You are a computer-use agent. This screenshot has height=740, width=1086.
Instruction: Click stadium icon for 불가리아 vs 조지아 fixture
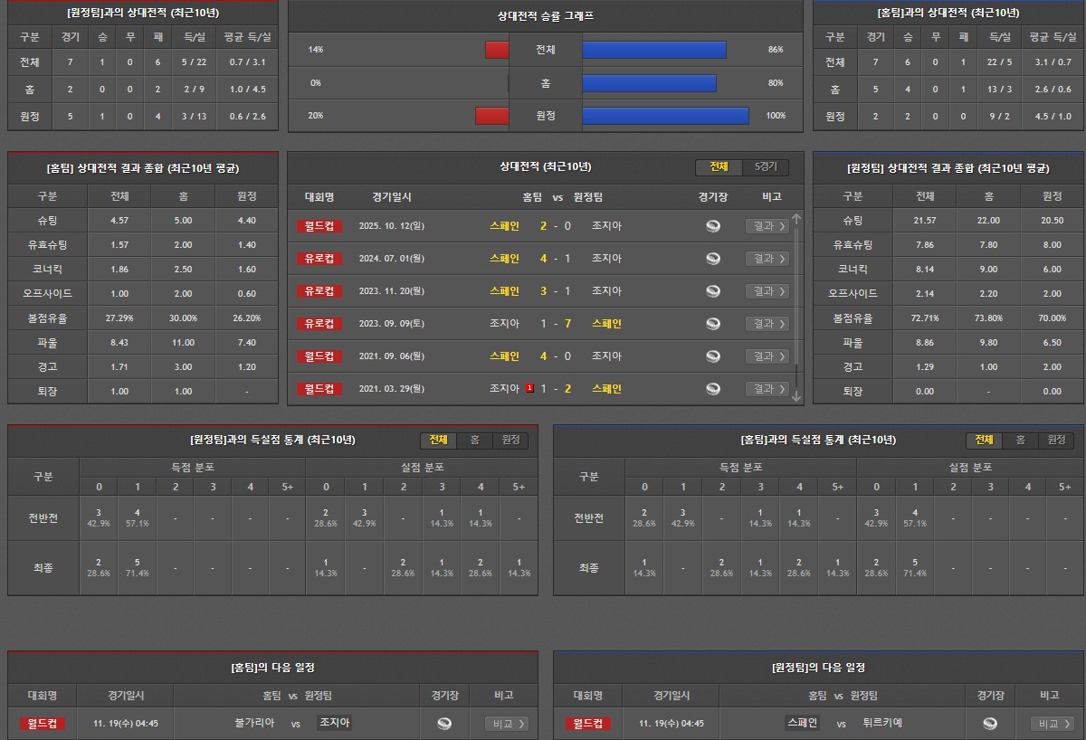(443, 724)
